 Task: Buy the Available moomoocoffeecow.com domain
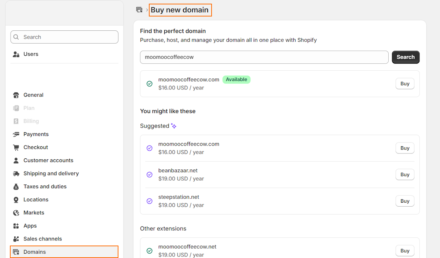(405, 84)
